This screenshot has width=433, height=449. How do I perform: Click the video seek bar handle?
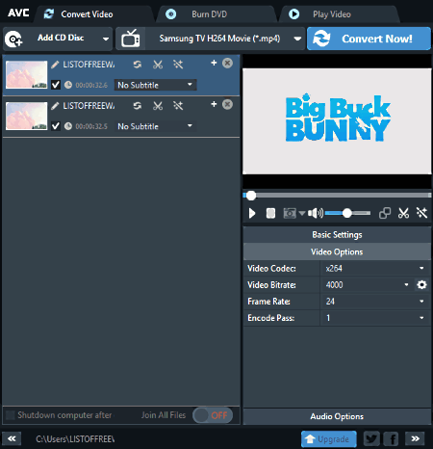point(251,196)
